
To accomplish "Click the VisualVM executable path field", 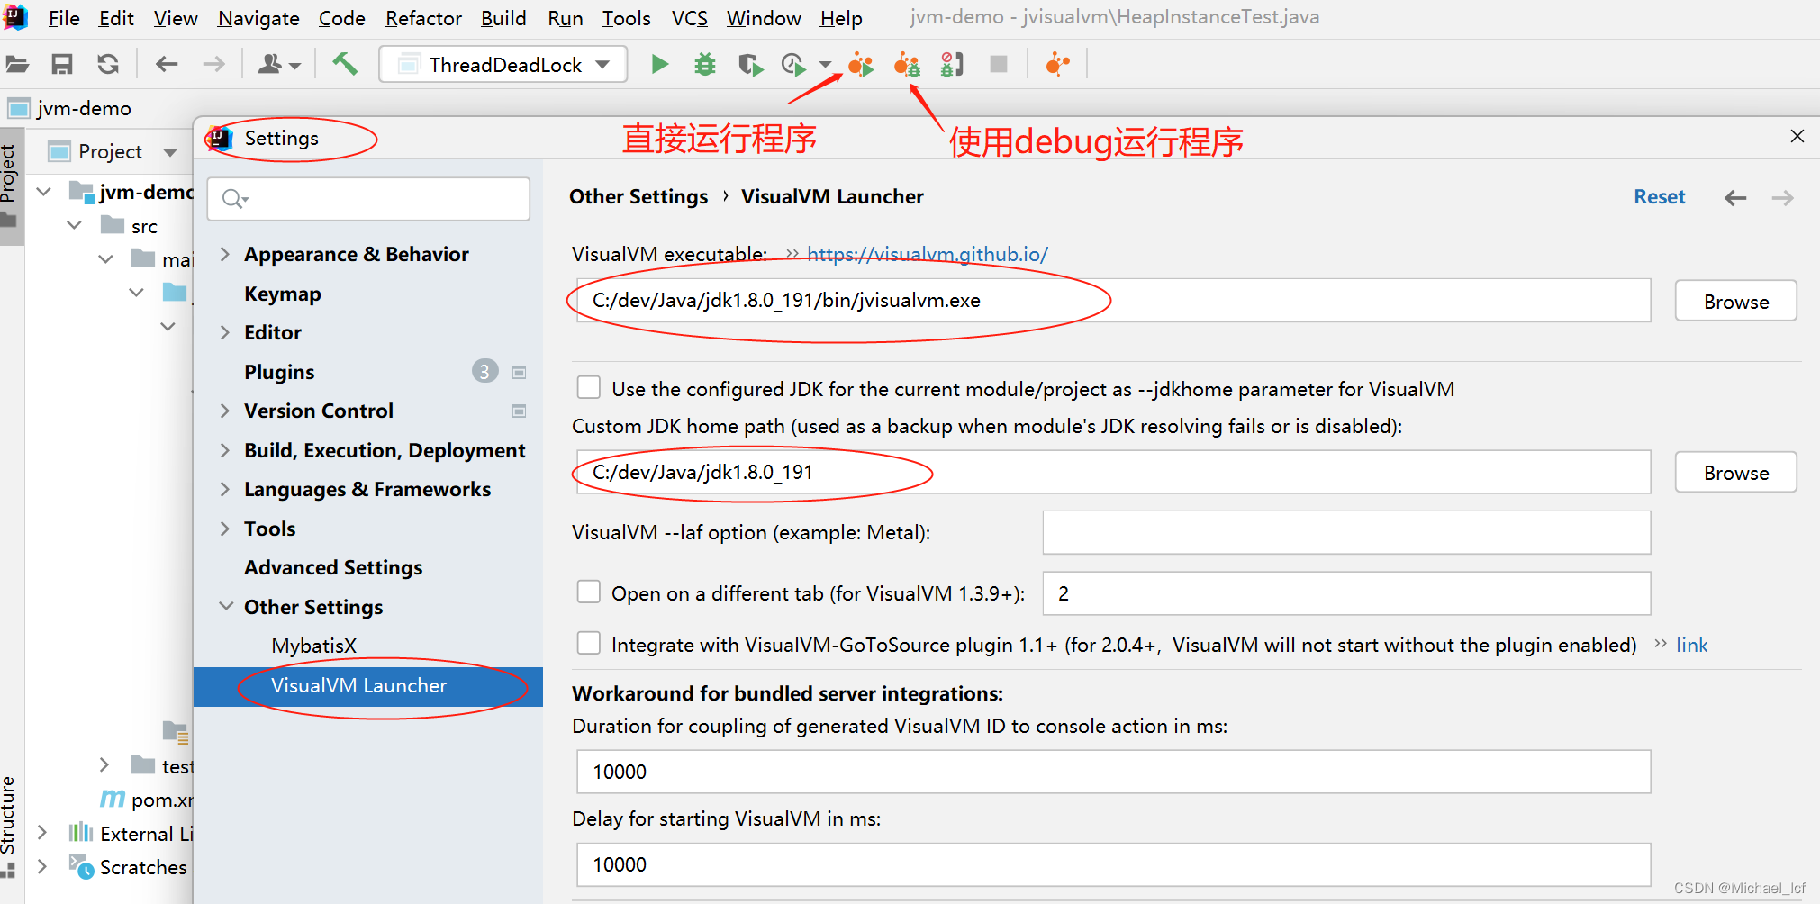I will tap(1113, 300).
